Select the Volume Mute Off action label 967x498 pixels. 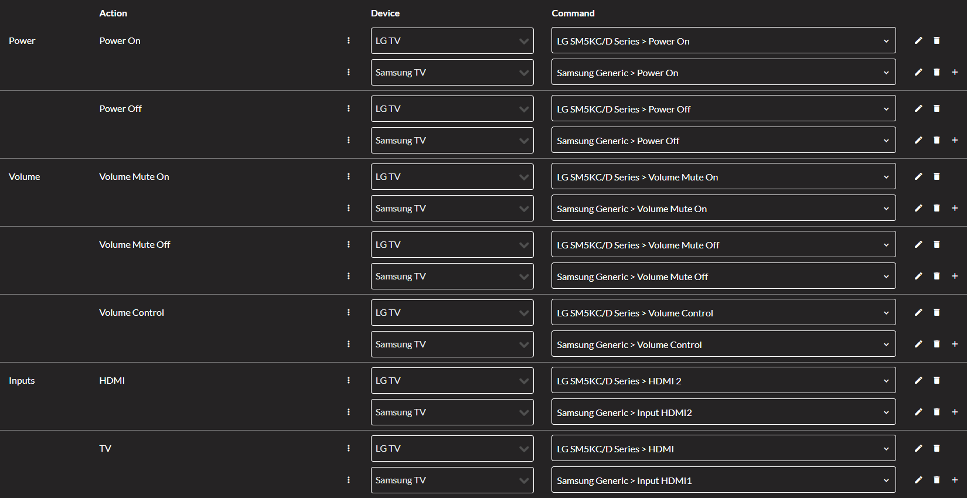134,244
